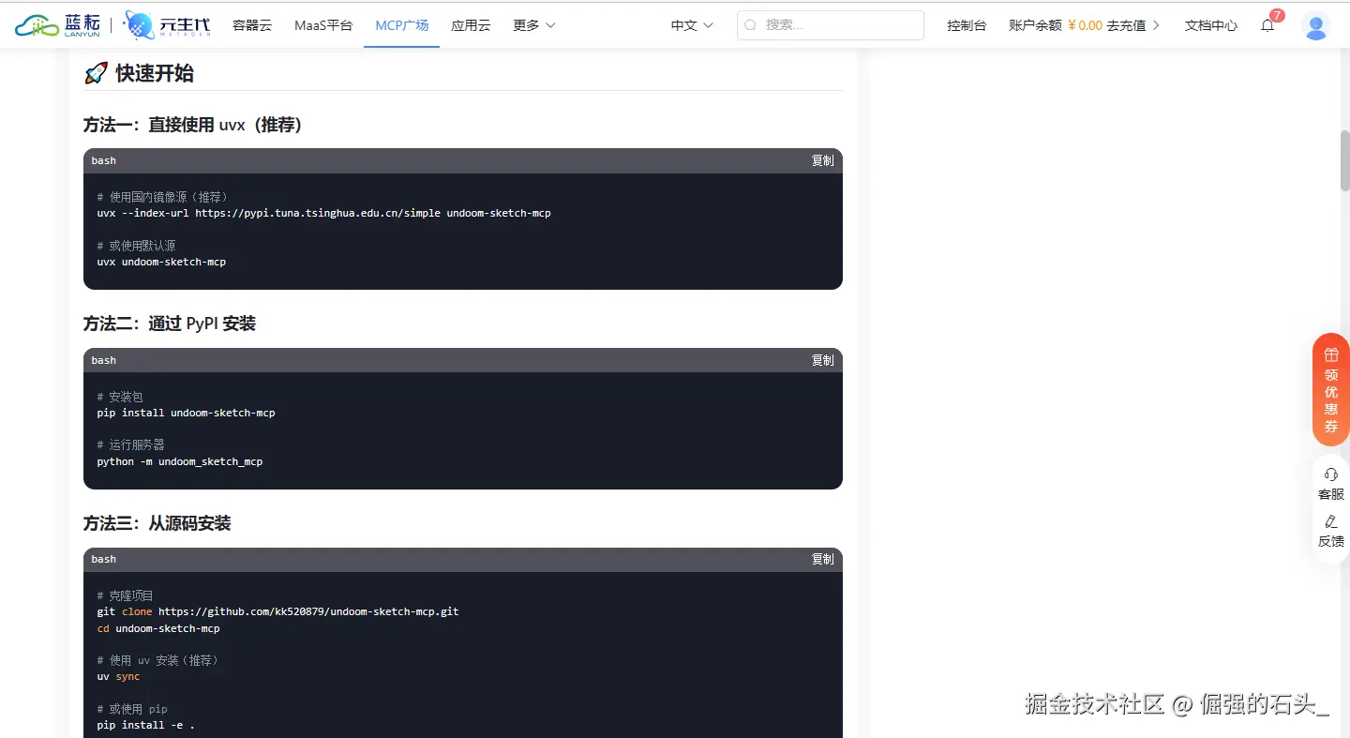Open 应用云 from the navigation
This screenshot has width=1350, height=738.
coord(471,25)
